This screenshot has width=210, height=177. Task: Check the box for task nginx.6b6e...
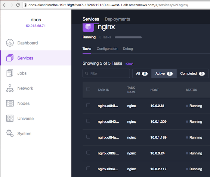click(x=88, y=168)
